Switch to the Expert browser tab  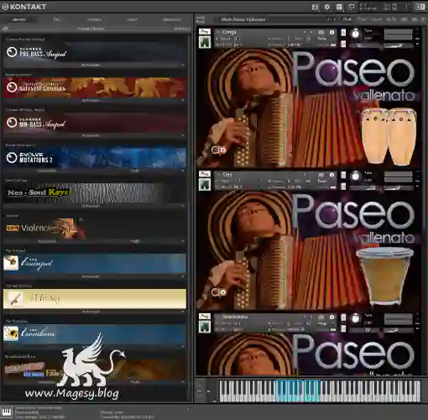coord(132,19)
